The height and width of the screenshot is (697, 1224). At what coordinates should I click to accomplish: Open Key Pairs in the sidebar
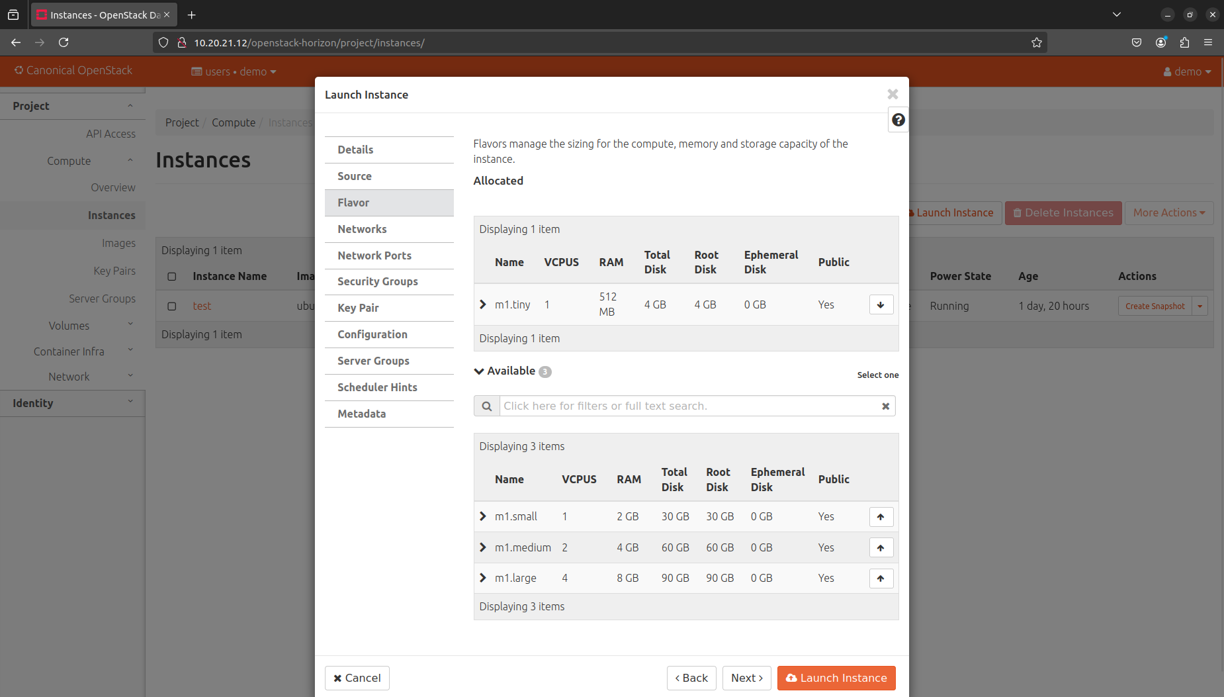[114, 271]
